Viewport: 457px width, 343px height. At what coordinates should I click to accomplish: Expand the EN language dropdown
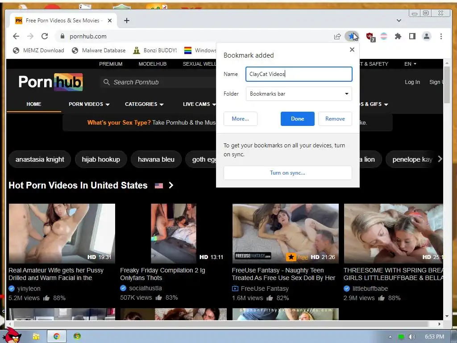tap(410, 64)
